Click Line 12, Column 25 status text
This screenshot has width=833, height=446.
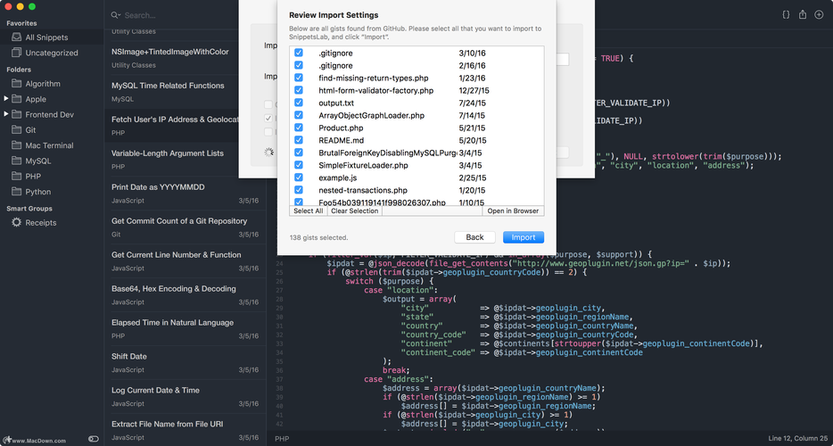tap(798, 439)
